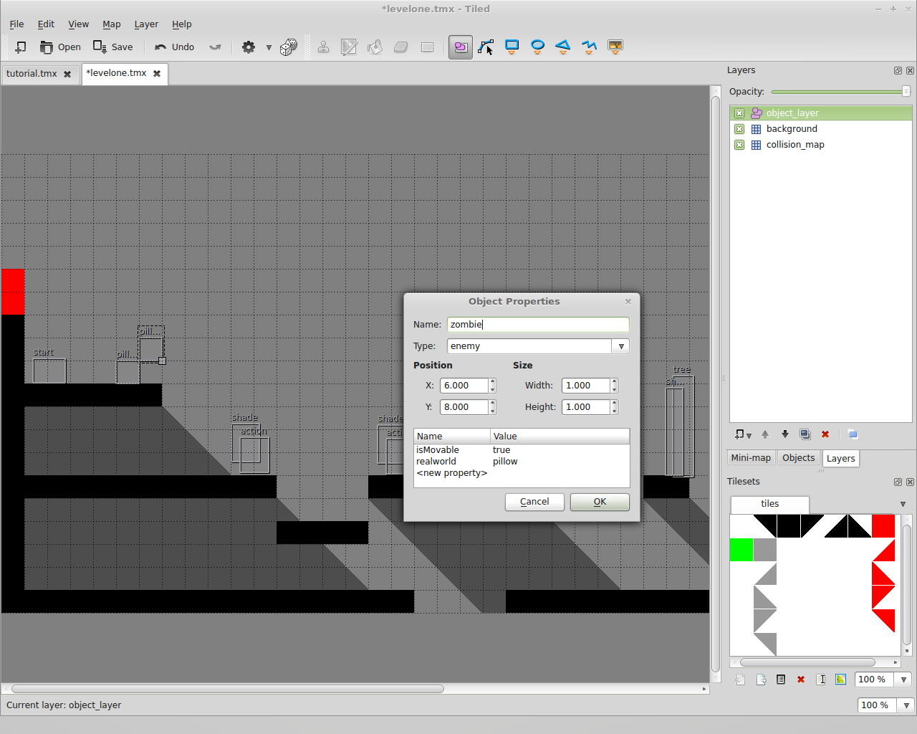Screen dimensions: 917x734
Task: Select the Stamp Brush tool
Action: (x=324, y=47)
